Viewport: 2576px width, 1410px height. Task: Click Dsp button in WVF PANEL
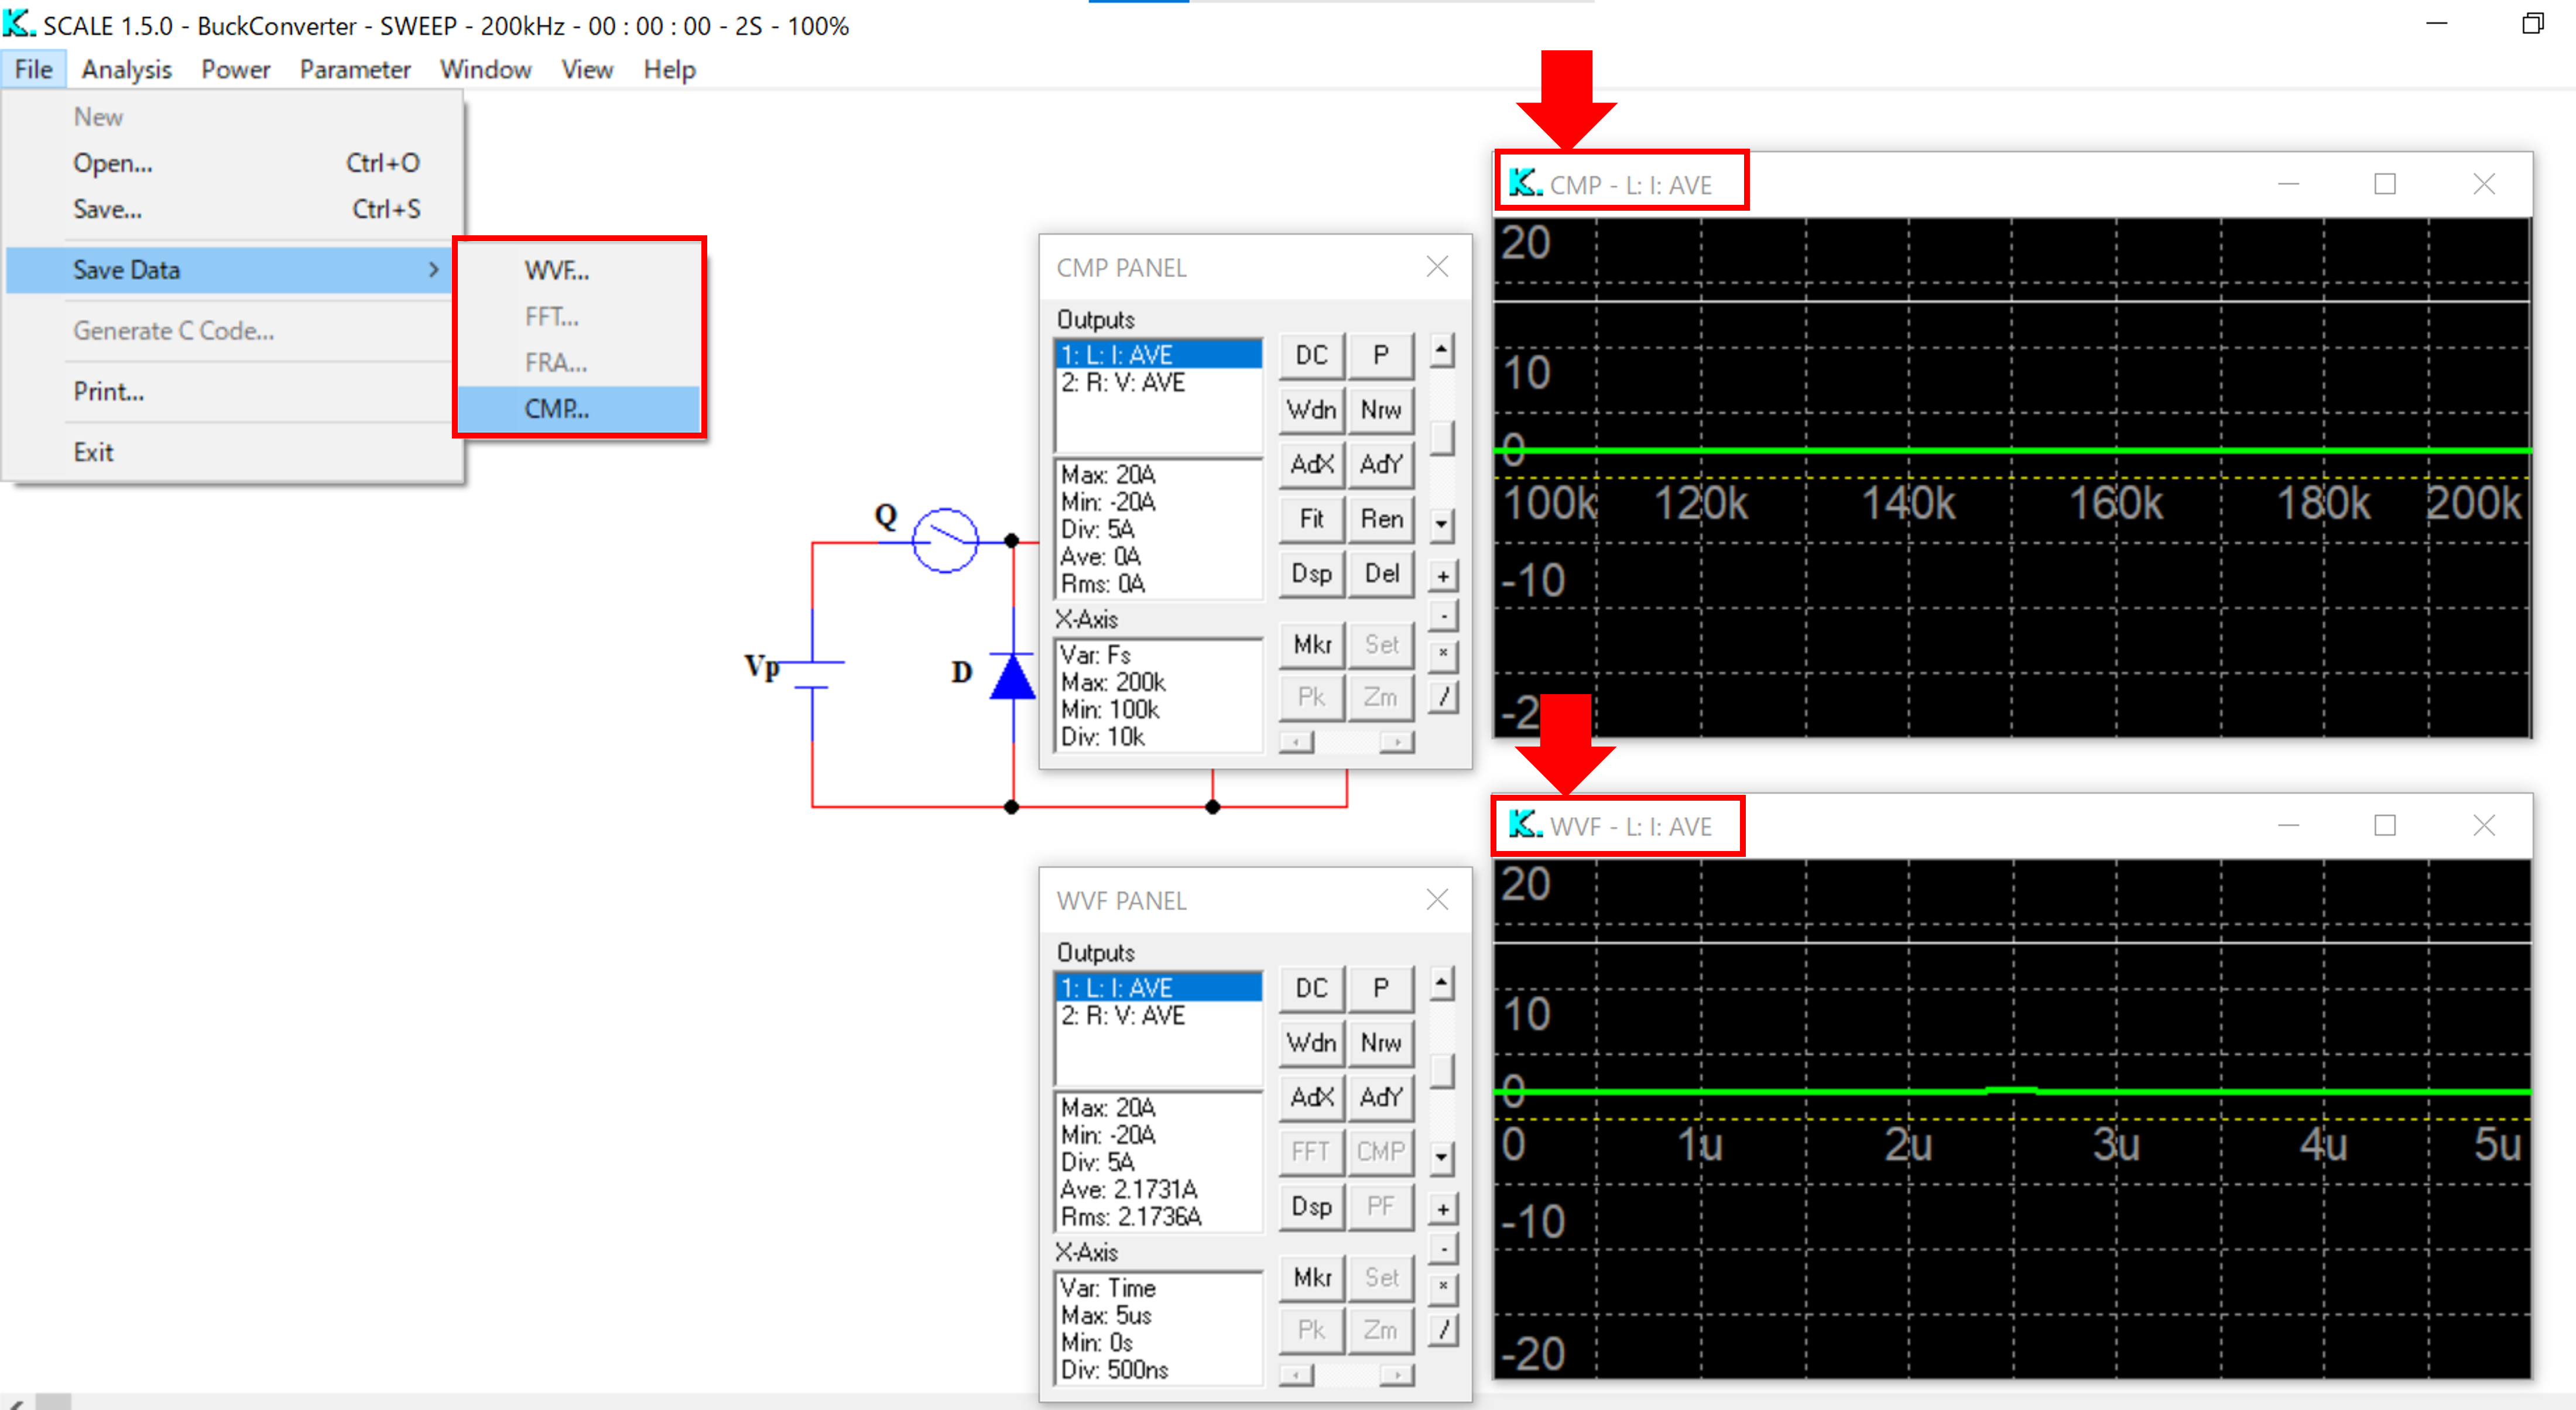tap(1311, 1207)
